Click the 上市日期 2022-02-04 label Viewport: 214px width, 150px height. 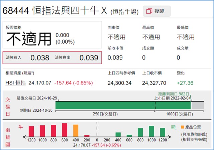[173, 98]
